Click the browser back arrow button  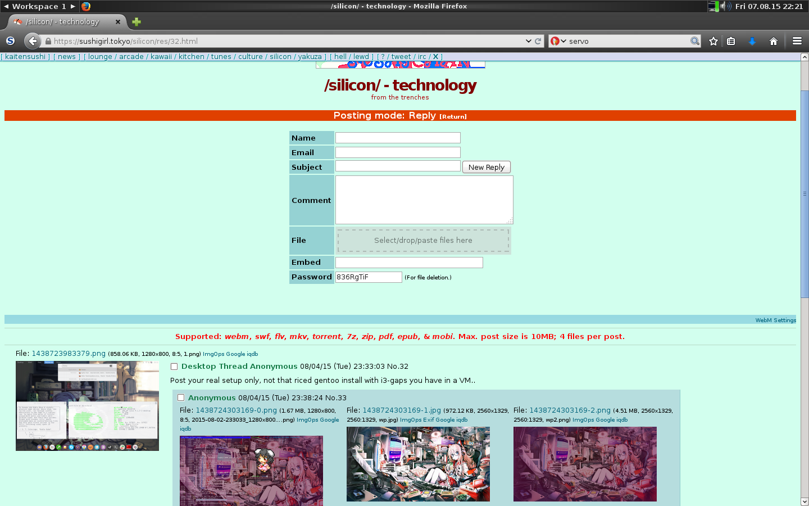(33, 41)
